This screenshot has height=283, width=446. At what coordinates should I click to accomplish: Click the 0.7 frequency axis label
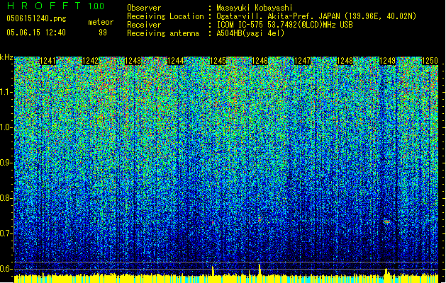(6, 233)
